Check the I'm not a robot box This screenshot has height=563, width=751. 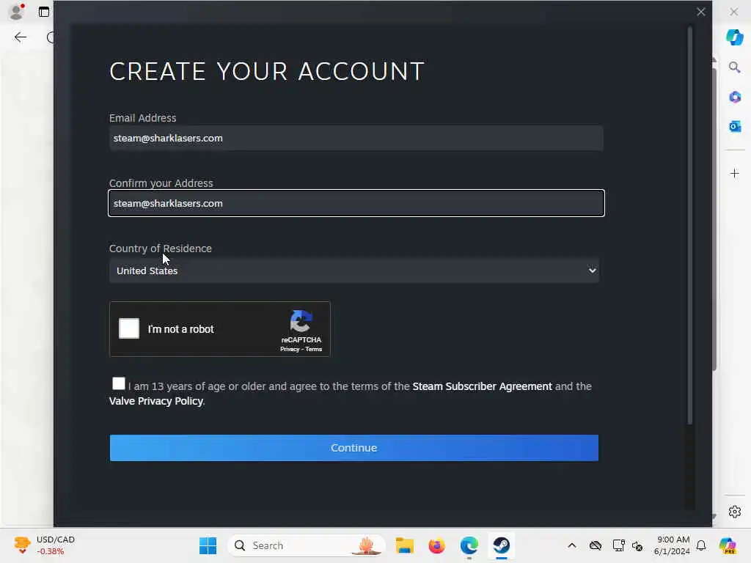pos(129,328)
